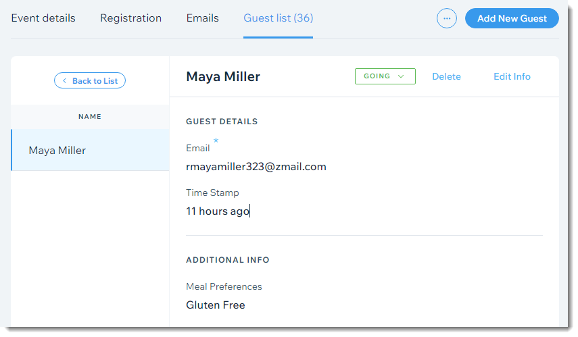Click the blue asterisk beside Email
The width and height of the screenshot is (578, 337).
tap(216, 140)
